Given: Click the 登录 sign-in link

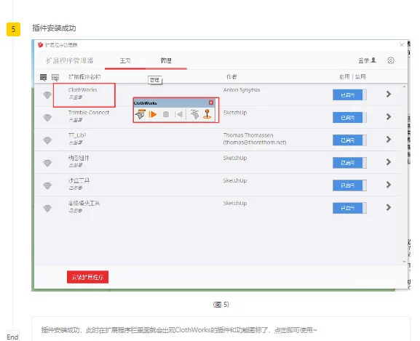Looking at the screenshot, I should [x=363, y=61].
